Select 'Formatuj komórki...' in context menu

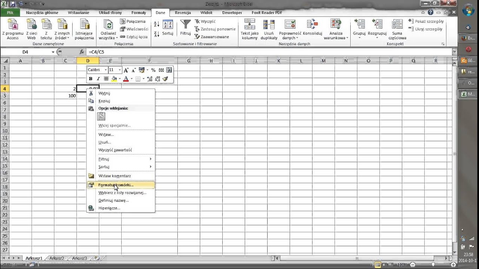(121, 185)
